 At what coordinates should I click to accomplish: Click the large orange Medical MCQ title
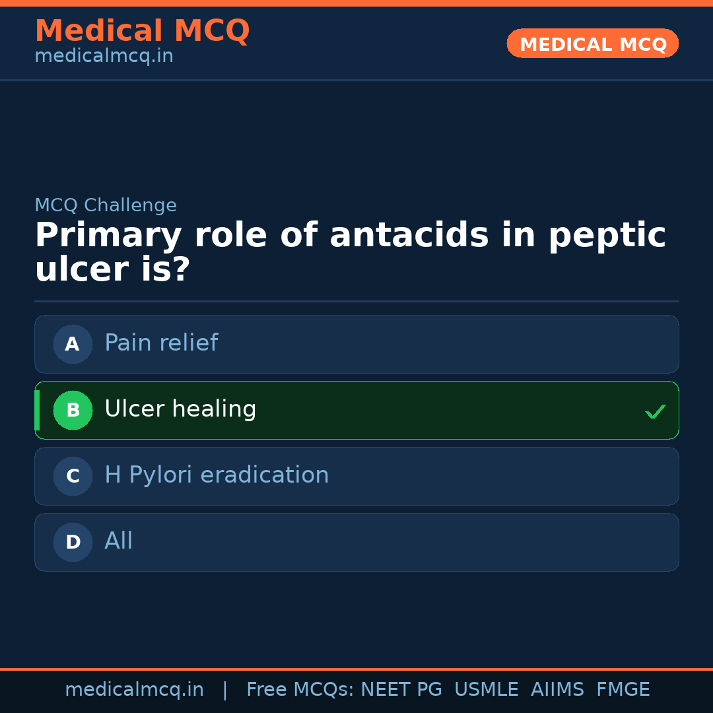coord(142,31)
